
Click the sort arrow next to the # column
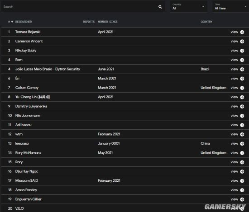(x=12, y=22)
